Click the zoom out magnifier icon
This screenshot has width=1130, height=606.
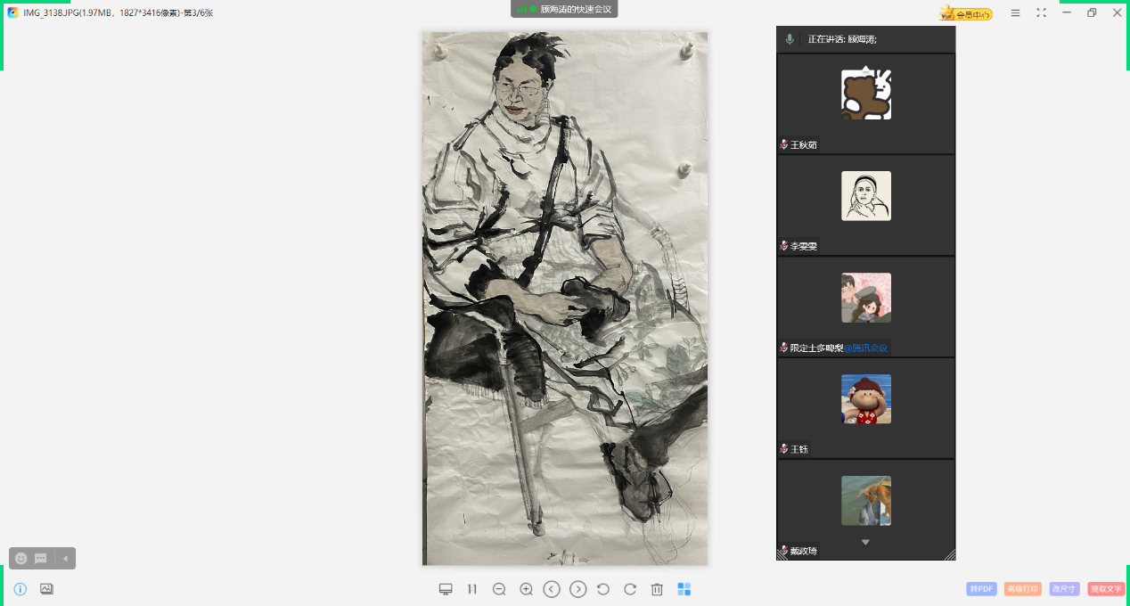coord(499,589)
